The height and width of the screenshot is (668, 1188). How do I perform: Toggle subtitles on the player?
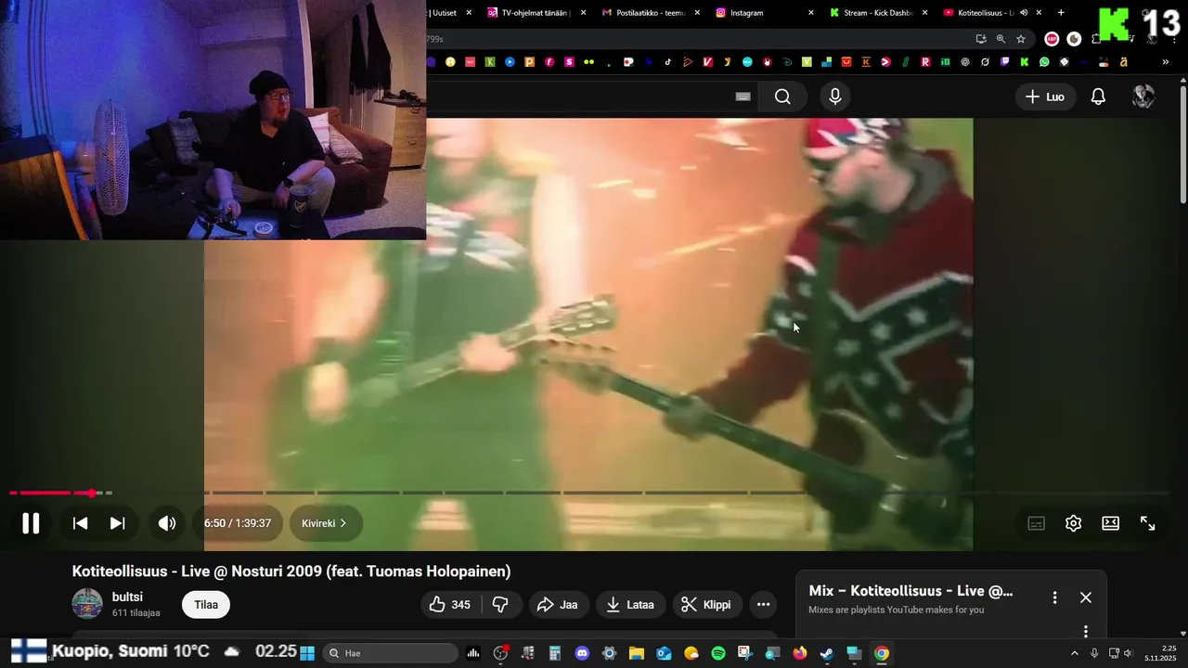[x=1037, y=523]
